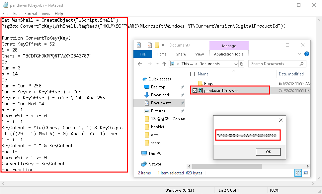Viewport: 322px width, 194px height.
Task: Click OK in the product key dialog
Action: (x=268, y=152)
